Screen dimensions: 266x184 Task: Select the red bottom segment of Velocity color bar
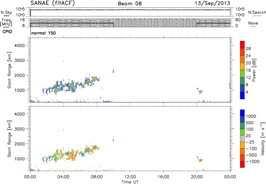pyautogui.click(x=242, y=164)
